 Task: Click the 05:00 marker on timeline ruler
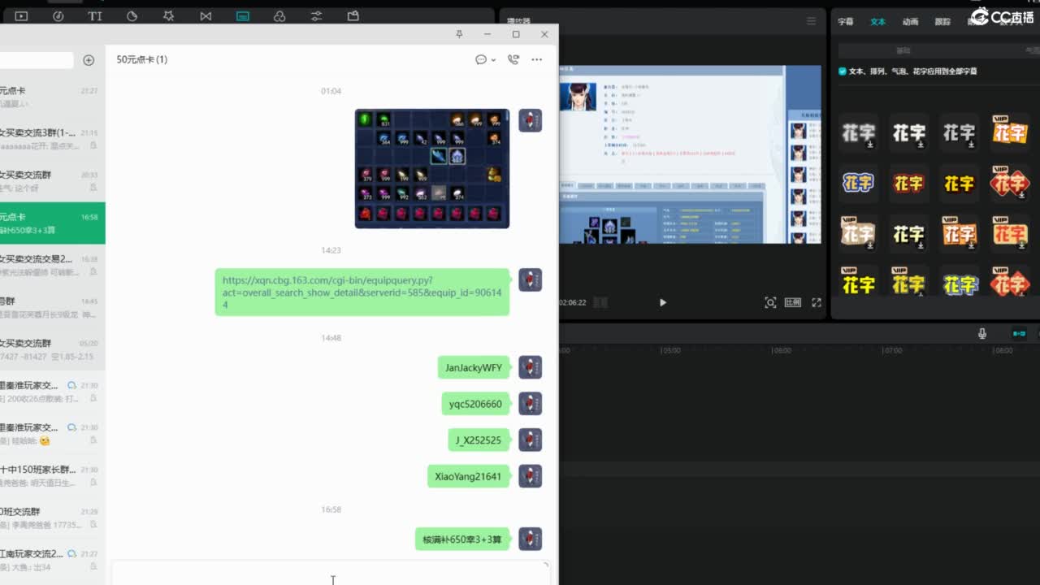pyautogui.click(x=670, y=351)
